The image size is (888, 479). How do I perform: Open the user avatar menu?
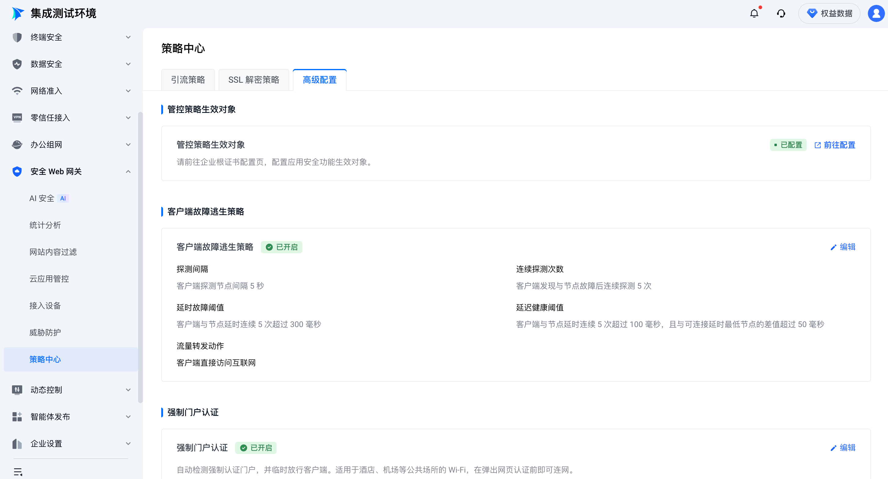click(x=876, y=13)
